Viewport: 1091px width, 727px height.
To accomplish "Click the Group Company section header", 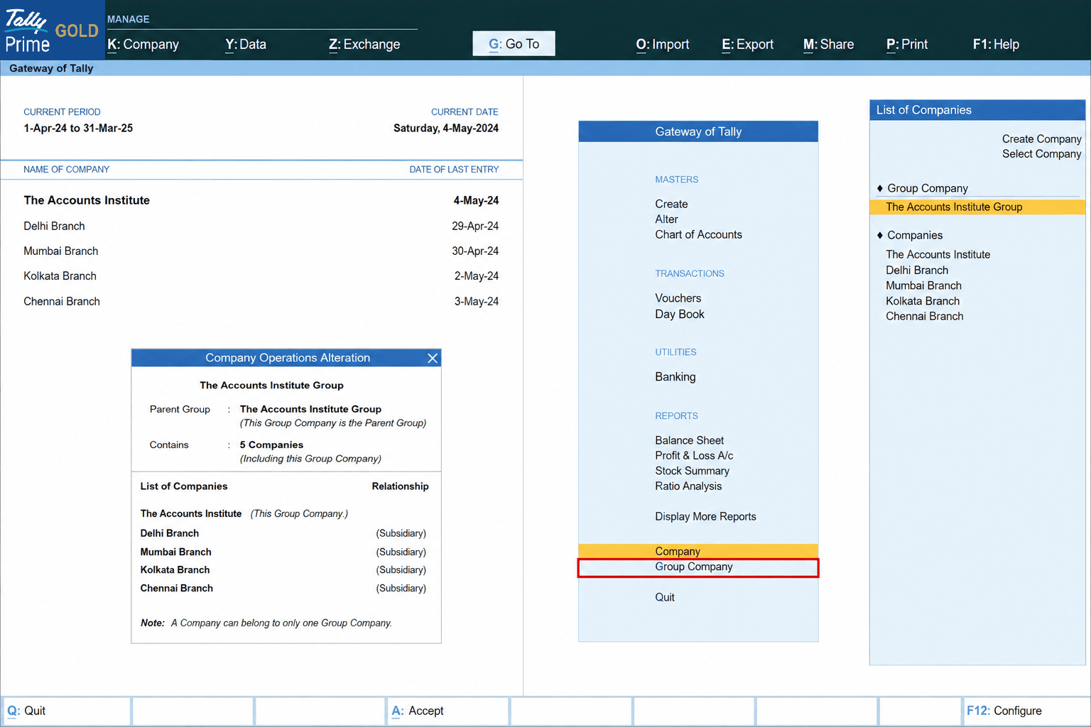I will [927, 188].
